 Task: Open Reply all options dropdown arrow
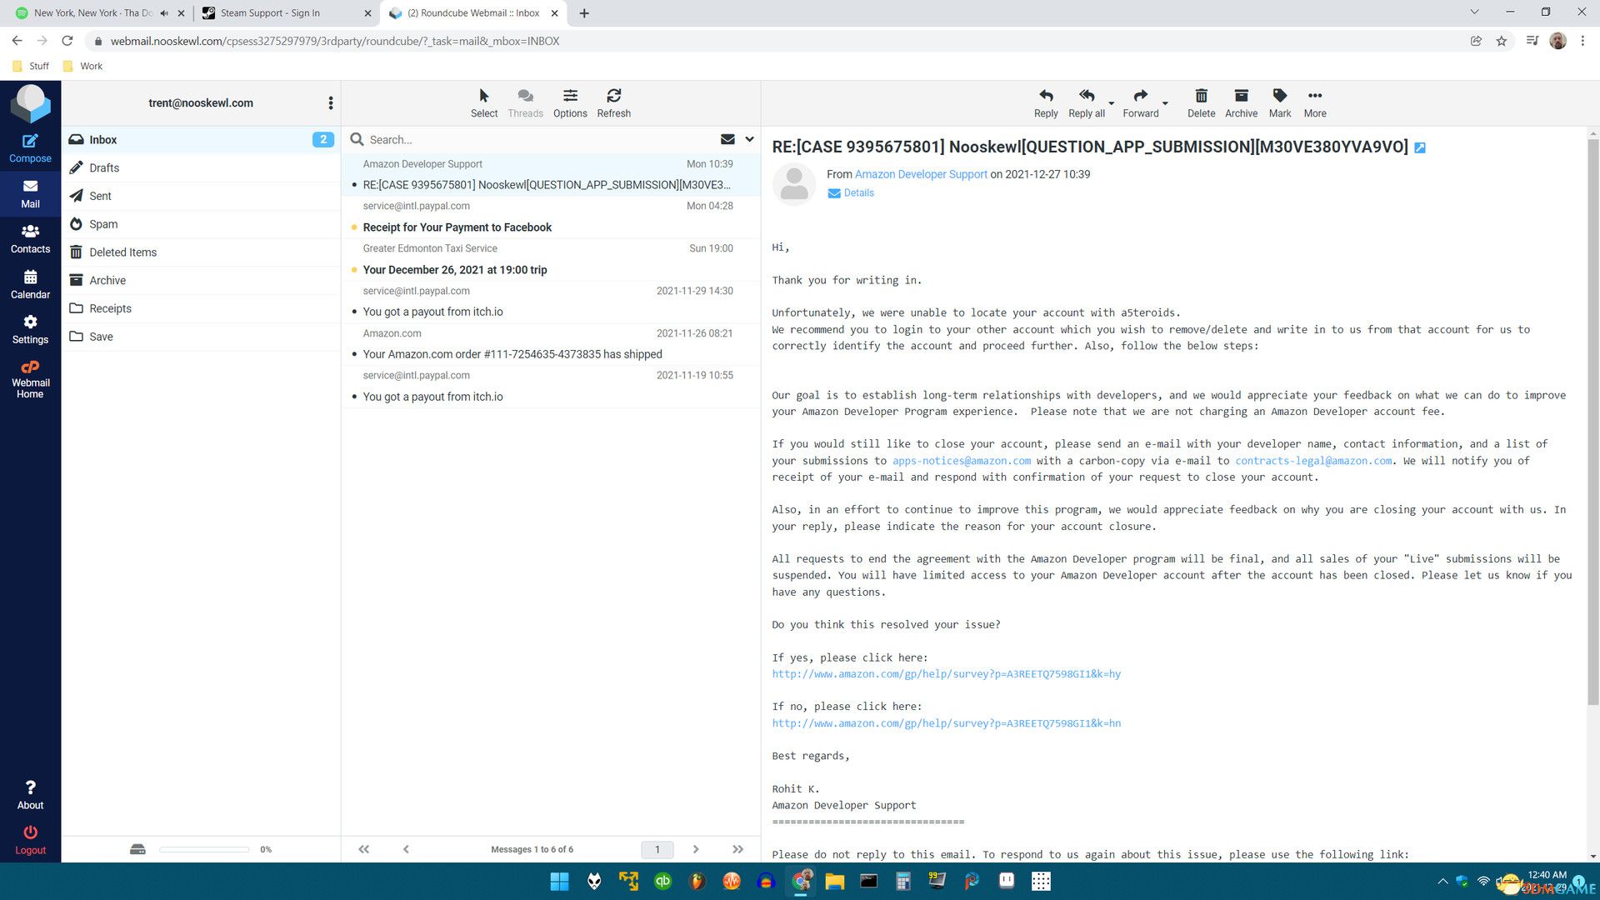(1111, 104)
